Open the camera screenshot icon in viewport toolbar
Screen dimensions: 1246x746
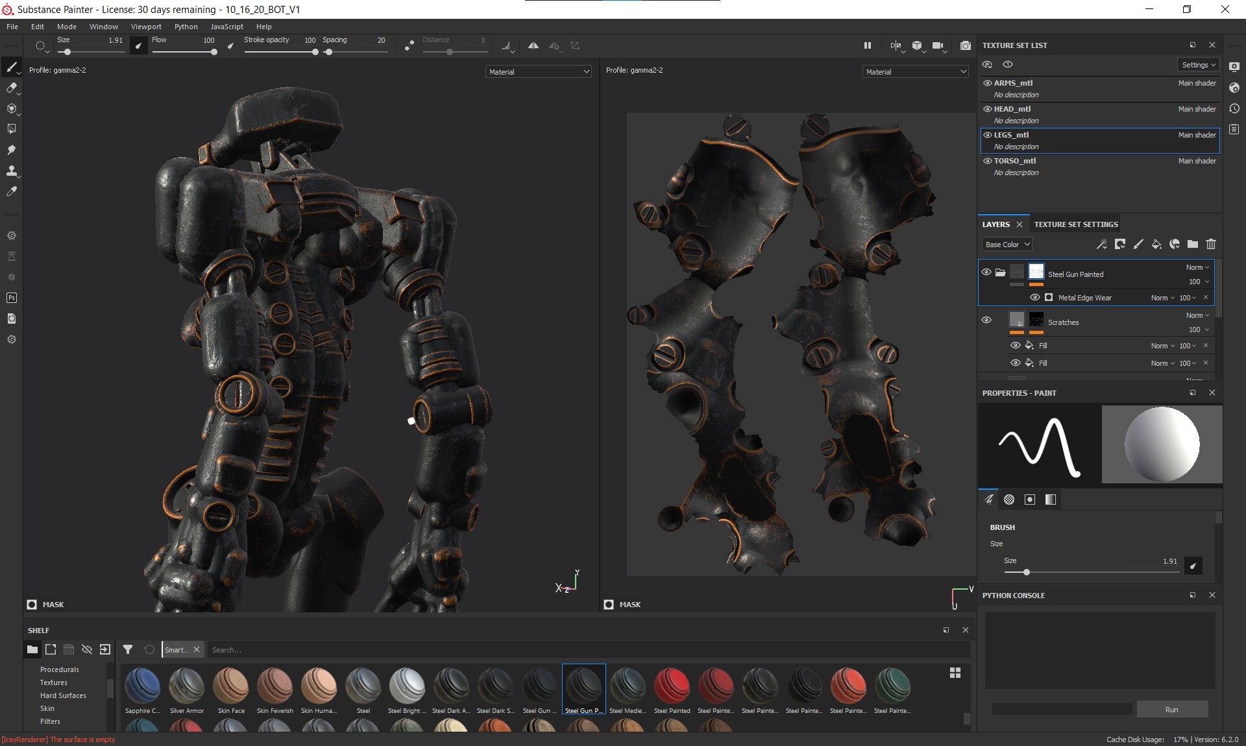(x=966, y=45)
